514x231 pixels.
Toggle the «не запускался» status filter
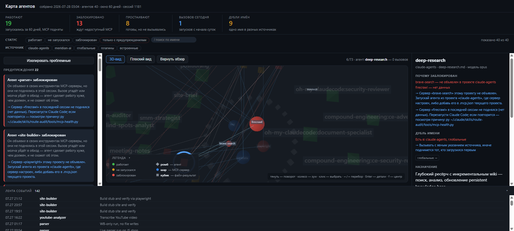[x=59, y=40]
